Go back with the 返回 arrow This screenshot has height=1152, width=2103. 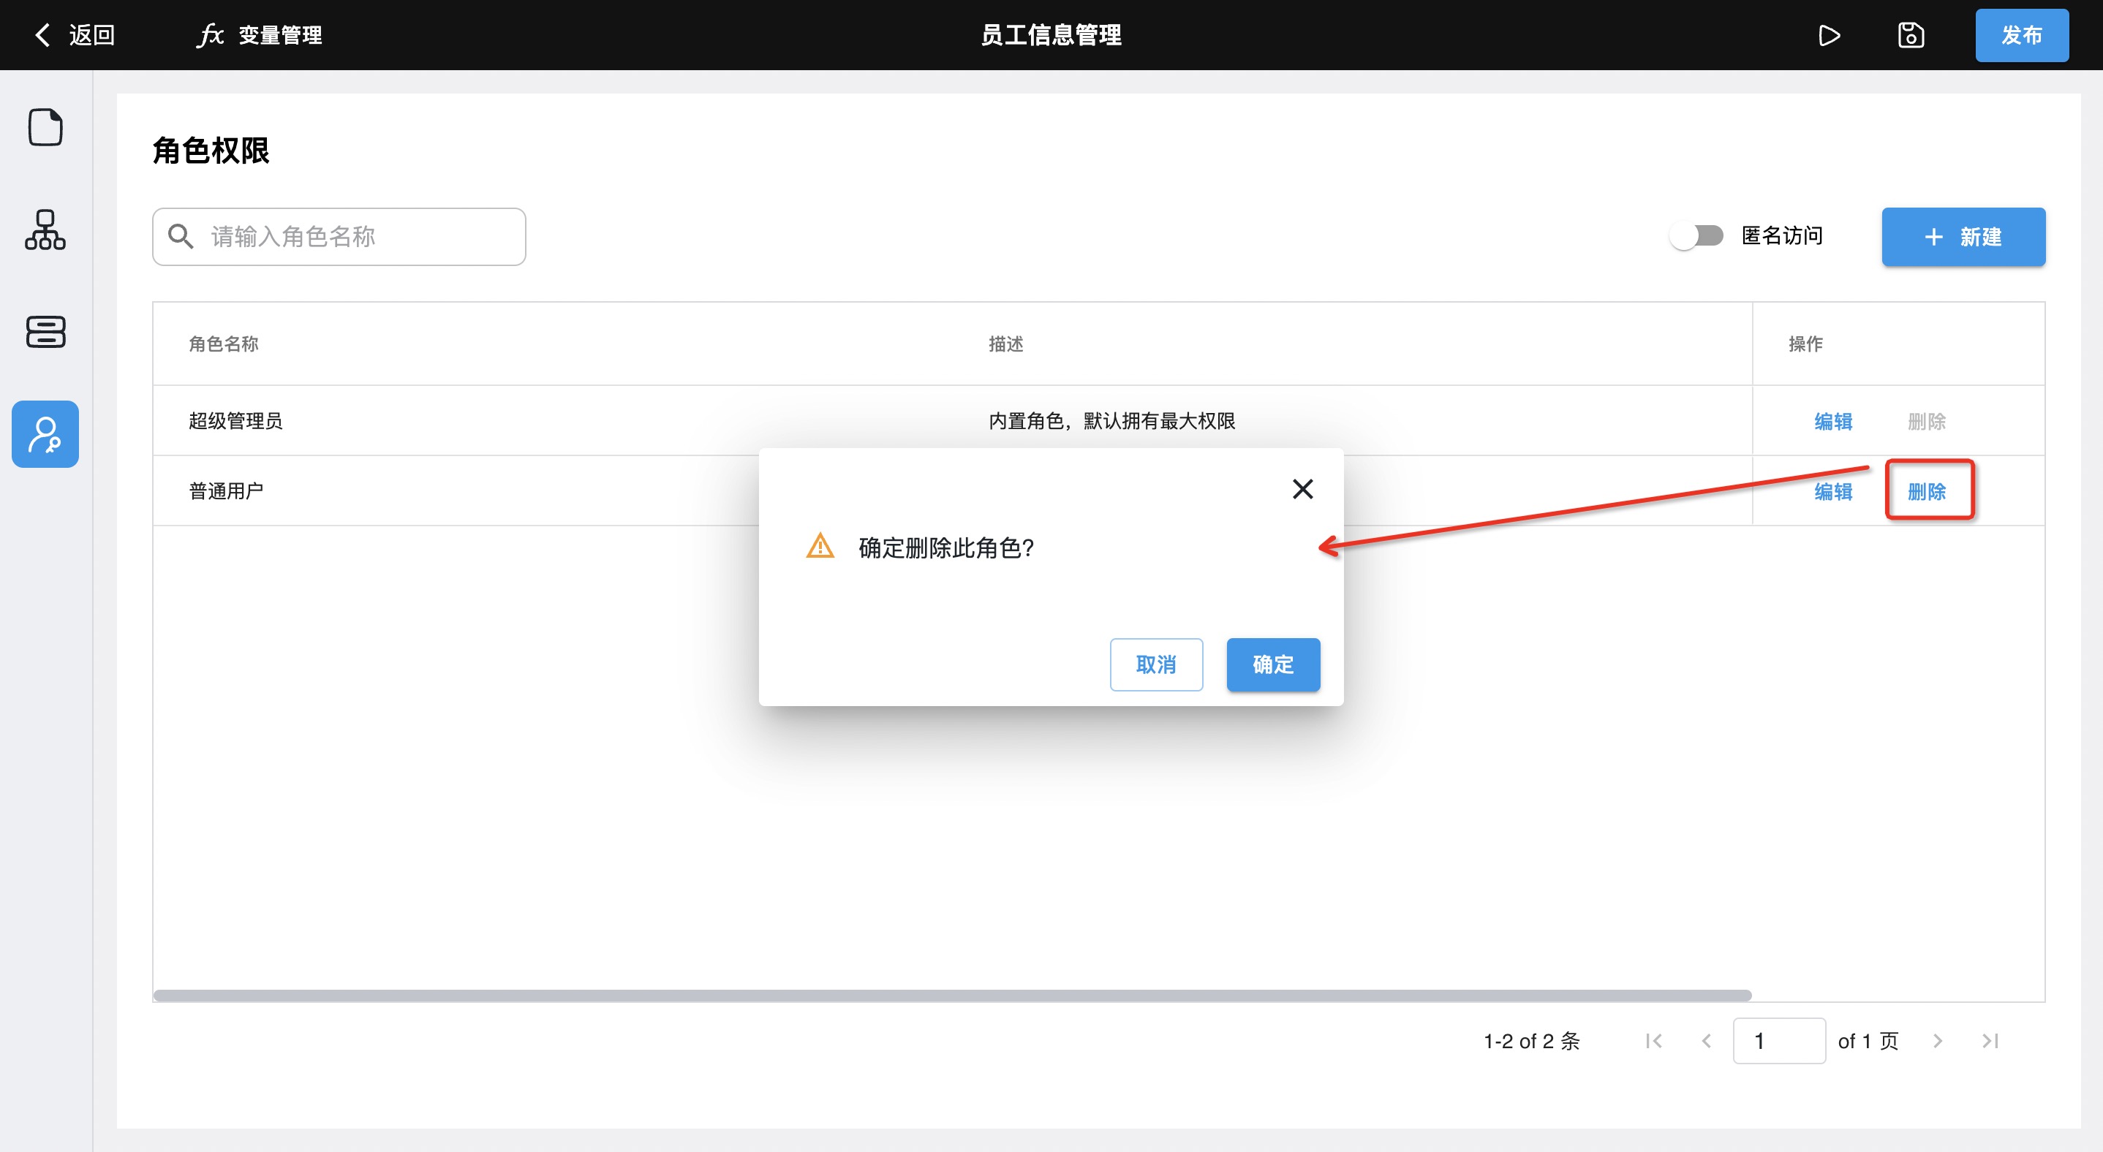point(75,35)
